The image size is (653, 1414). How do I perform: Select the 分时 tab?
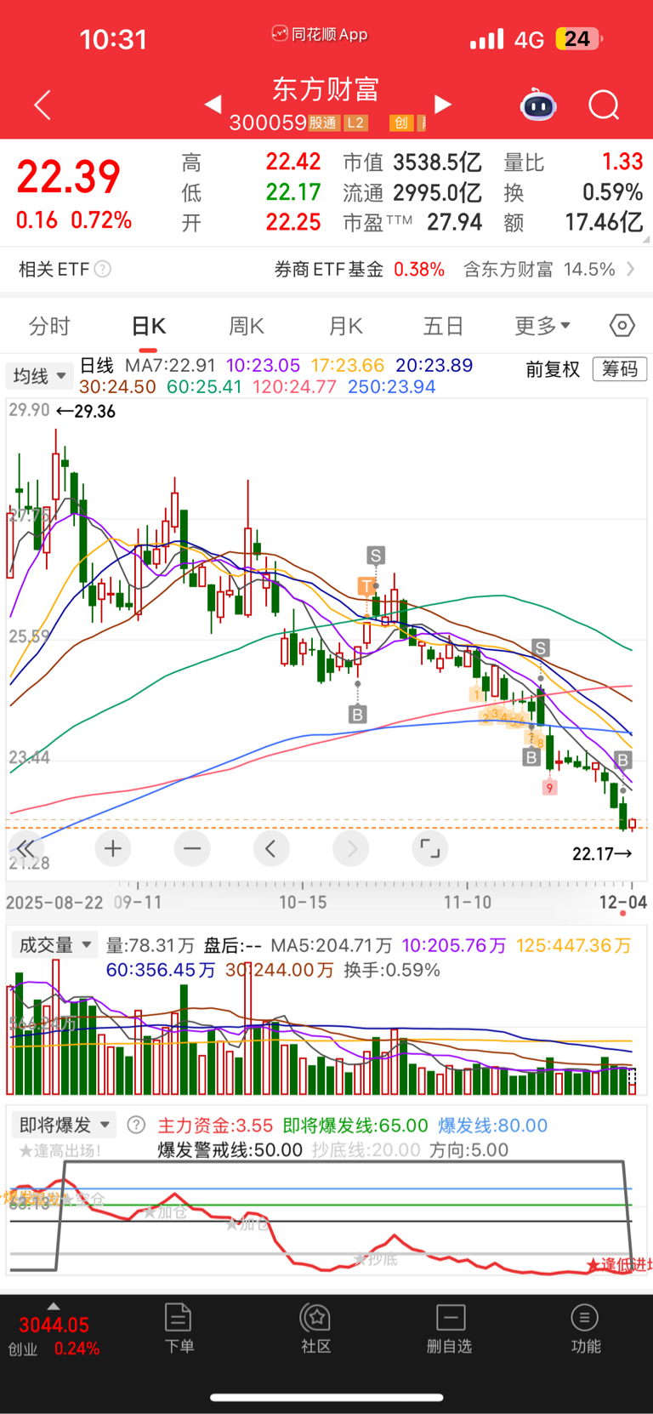coord(49,326)
